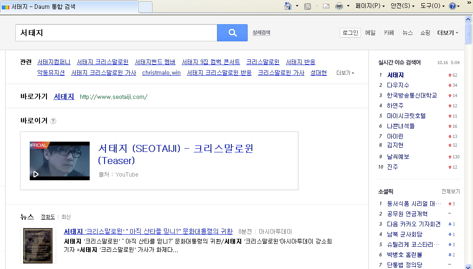This screenshot has height=269, width=473.
Task: Click trending keyword 진주
Action: click(393, 167)
